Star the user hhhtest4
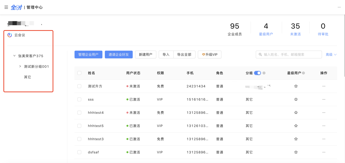Image resolution: width=345 pixels, height=163 pixels. point(296,113)
